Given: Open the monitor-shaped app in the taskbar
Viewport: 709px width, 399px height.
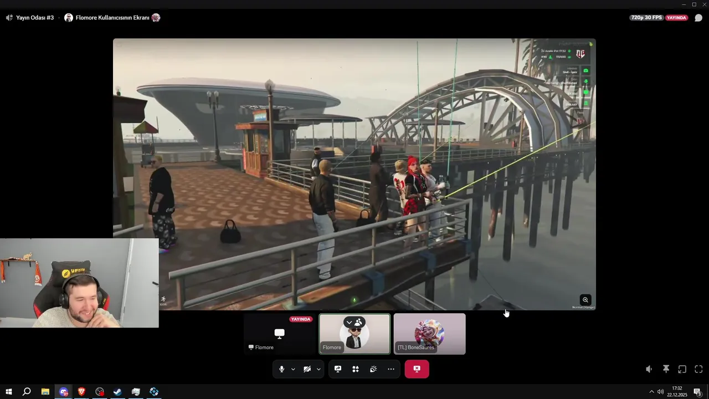Looking at the screenshot, I should [x=136, y=392].
